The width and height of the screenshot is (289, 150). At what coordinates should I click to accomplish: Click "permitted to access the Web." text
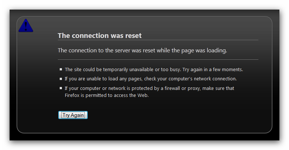tap(117, 95)
